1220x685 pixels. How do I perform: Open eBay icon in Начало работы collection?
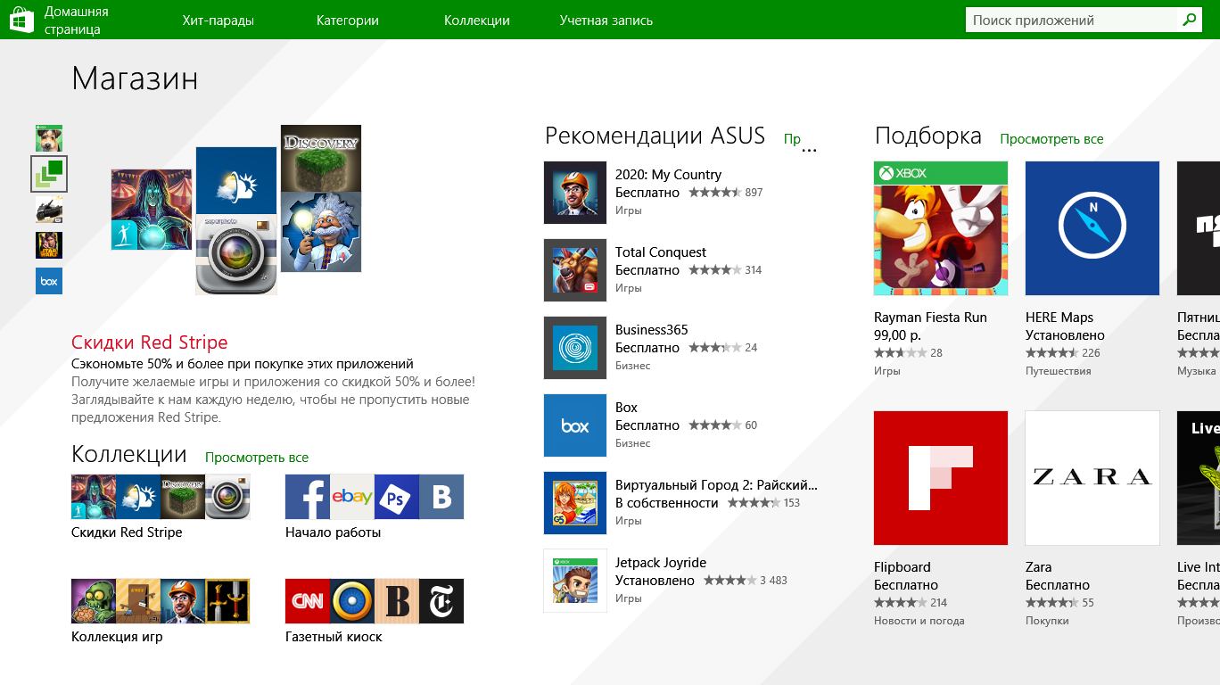(x=352, y=497)
